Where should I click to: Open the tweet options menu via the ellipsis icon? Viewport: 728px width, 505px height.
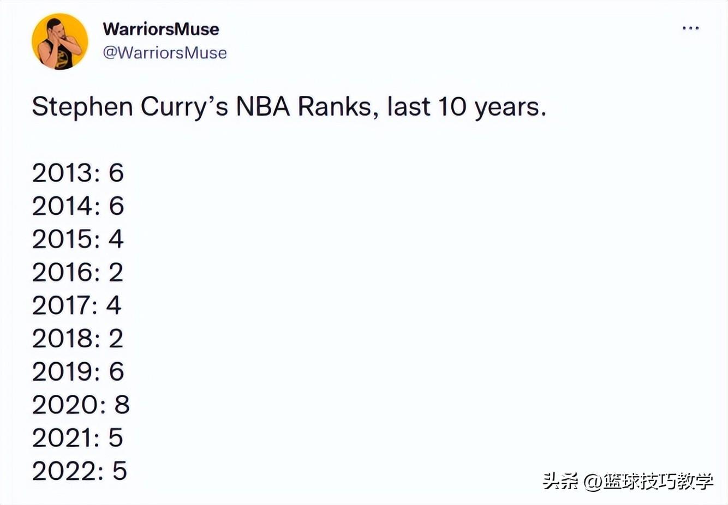(690, 27)
